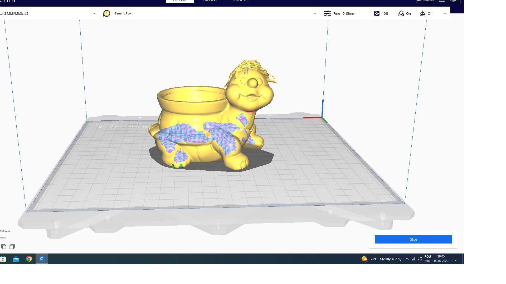Screen dimensions: 506x284
Task: Show hidden system tray icons
Action: (x=407, y=259)
